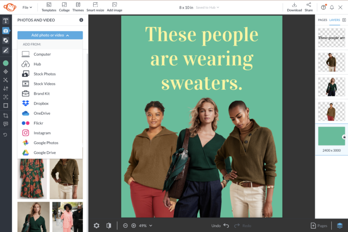This screenshot has height=232, width=348.
Task: Choose Hub as photo source
Action: click(50, 64)
